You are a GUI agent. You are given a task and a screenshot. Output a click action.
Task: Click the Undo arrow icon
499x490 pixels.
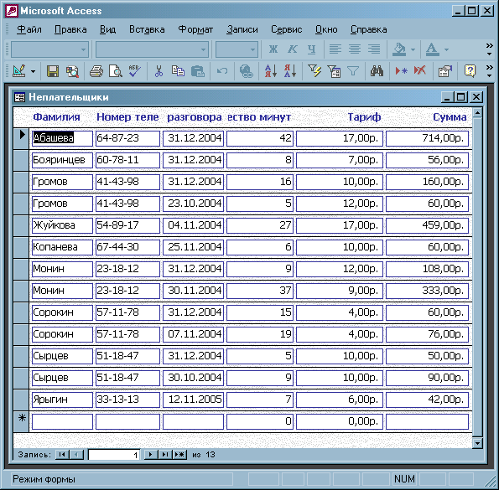(x=221, y=71)
